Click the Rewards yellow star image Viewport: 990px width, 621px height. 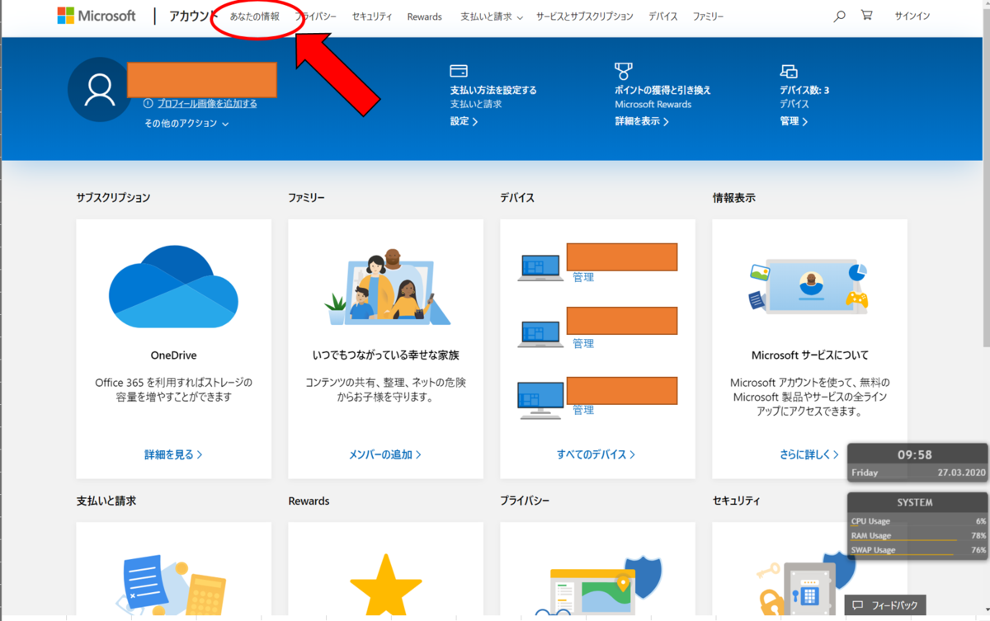[x=385, y=586]
